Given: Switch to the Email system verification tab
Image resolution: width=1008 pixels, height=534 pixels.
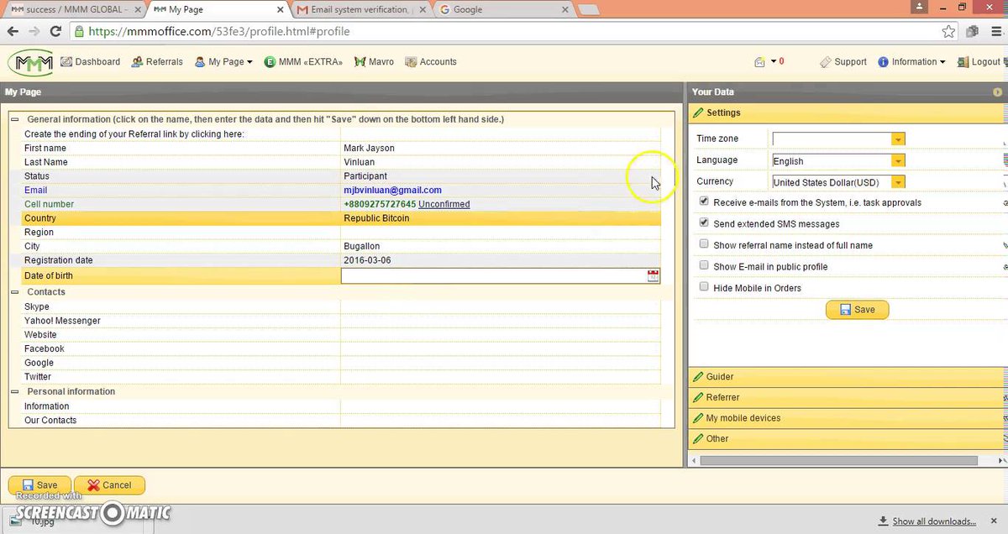Looking at the screenshot, I should click(x=360, y=10).
